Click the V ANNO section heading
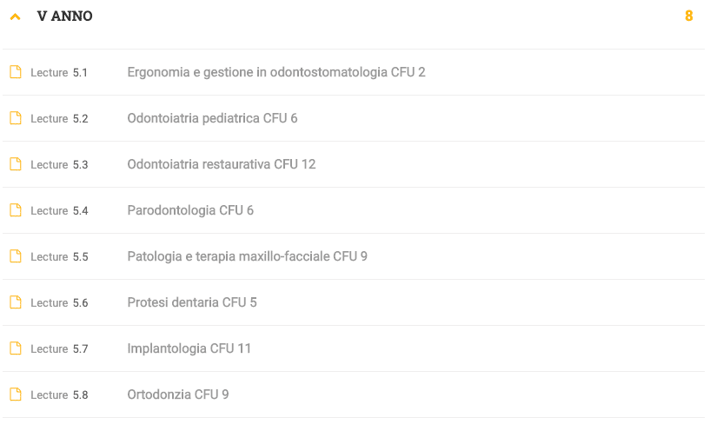The height and width of the screenshot is (431, 710). 65,17
